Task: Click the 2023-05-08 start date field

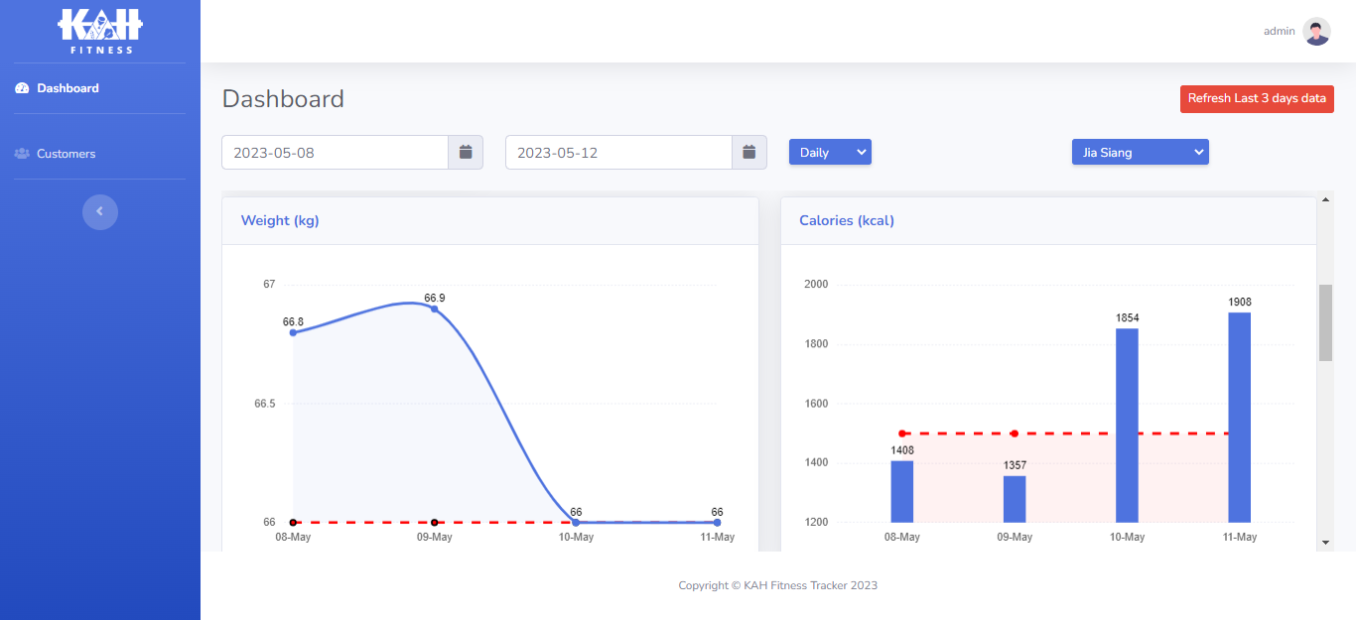Action: pos(336,153)
